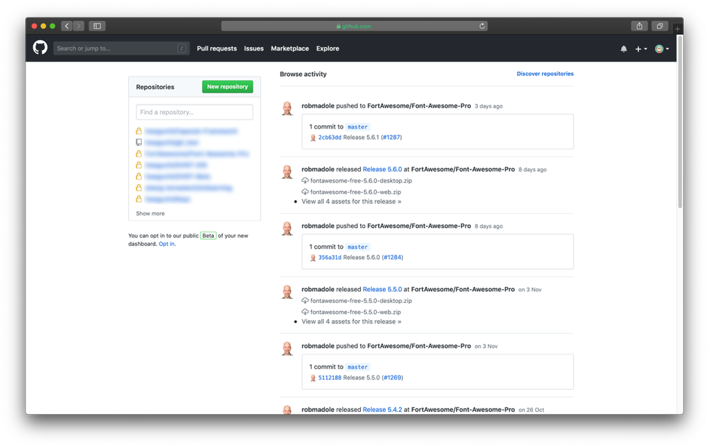
Task: Click robmadole's avatar on the Release 5.6.0 event
Action: (287, 171)
